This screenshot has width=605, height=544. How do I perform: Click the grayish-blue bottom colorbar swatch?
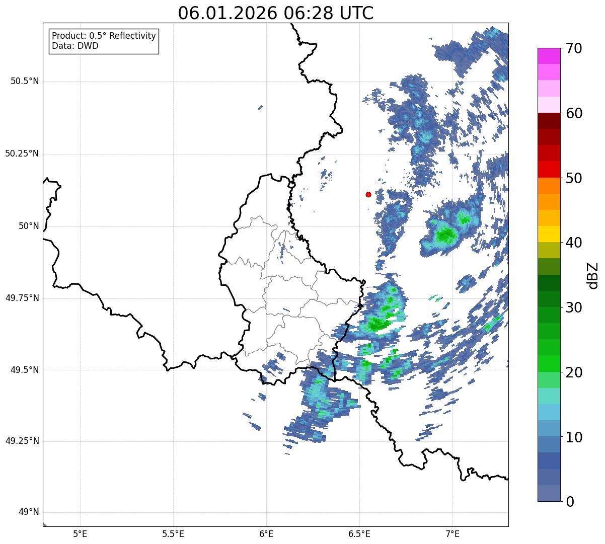(549, 493)
